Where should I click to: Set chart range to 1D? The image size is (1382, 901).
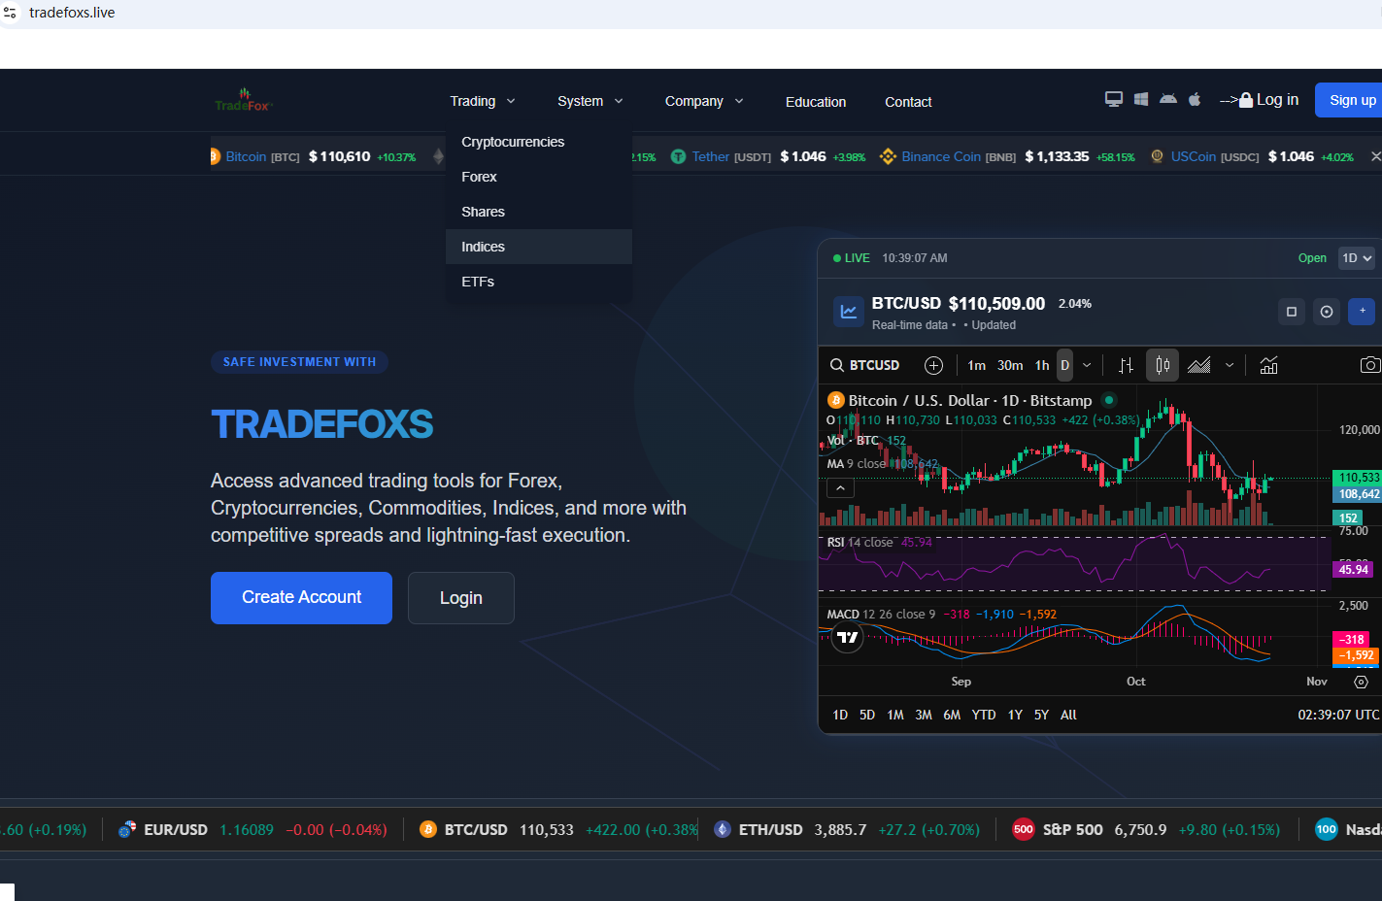[840, 715]
